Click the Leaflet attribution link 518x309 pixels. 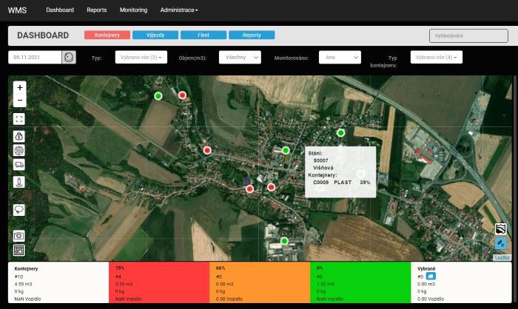click(x=502, y=257)
